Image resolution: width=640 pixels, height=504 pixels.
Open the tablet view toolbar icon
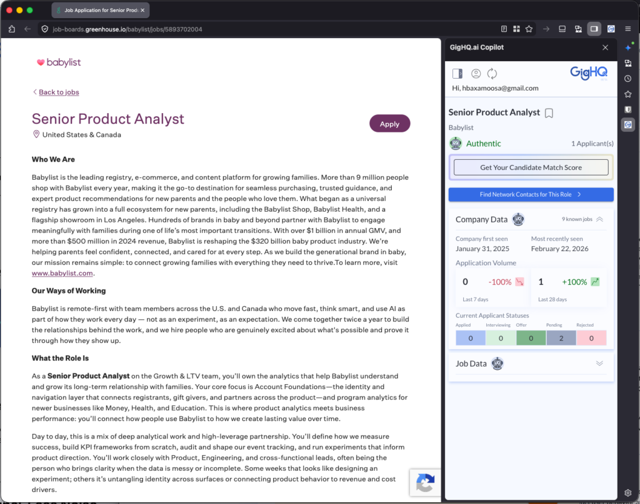[x=562, y=29]
